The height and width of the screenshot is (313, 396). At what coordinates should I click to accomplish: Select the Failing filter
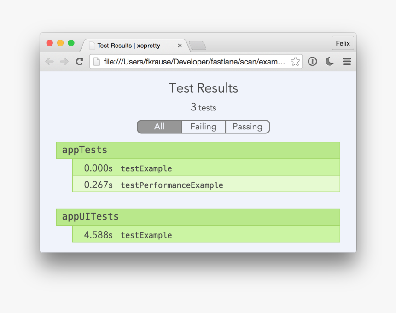pos(203,126)
